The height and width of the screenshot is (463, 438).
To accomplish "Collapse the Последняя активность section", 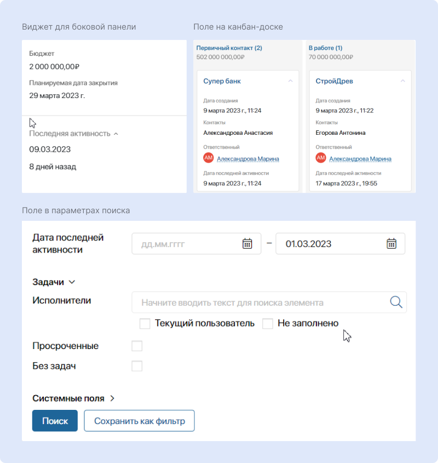I will (116, 134).
